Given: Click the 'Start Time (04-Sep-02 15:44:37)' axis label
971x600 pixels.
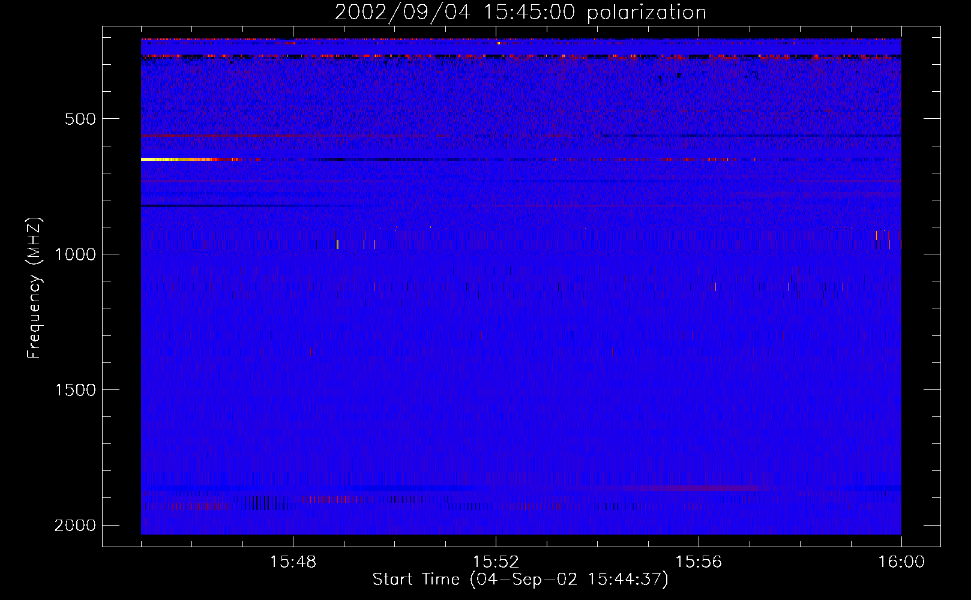Looking at the screenshot, I should [520, 580].
